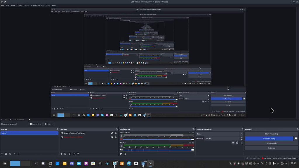
Task: Expand the system tray hidden icons arrow
Action: tap(286, 163)
